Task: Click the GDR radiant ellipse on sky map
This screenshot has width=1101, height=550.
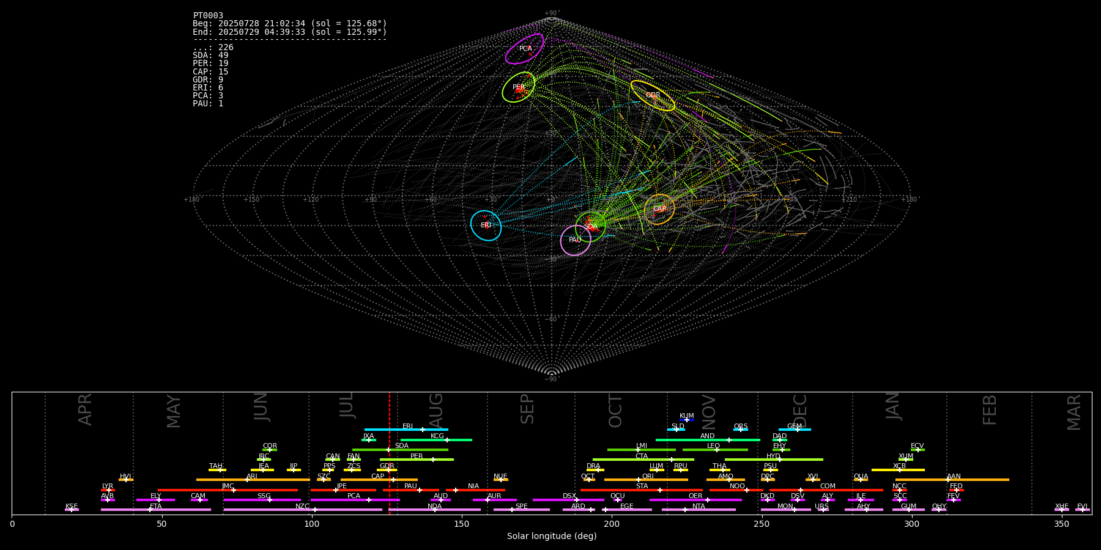Action: (653, 95)
